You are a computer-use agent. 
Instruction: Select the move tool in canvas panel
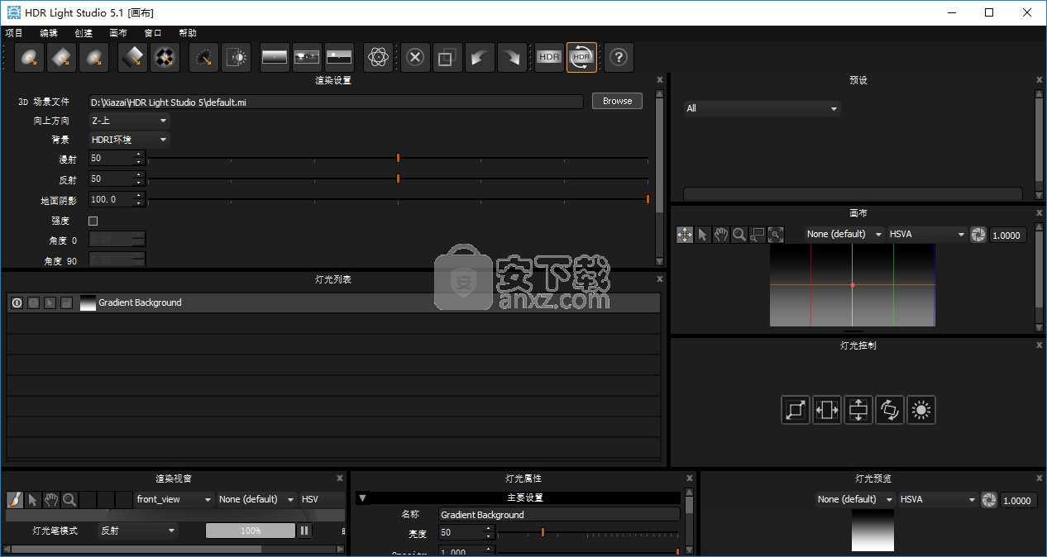click(x=685, y=235)
